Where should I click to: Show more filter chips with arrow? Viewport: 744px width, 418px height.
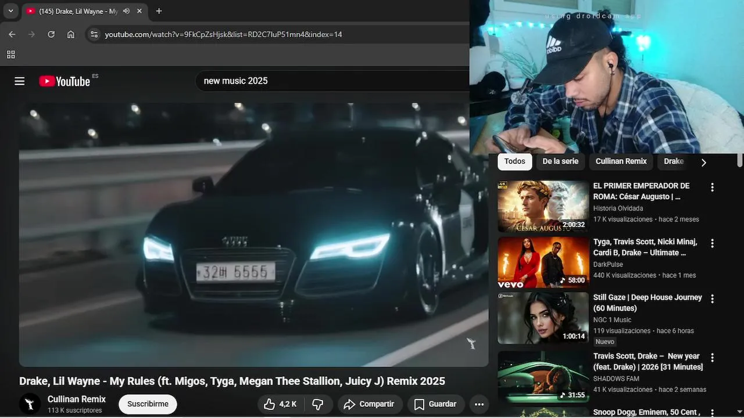703,162
